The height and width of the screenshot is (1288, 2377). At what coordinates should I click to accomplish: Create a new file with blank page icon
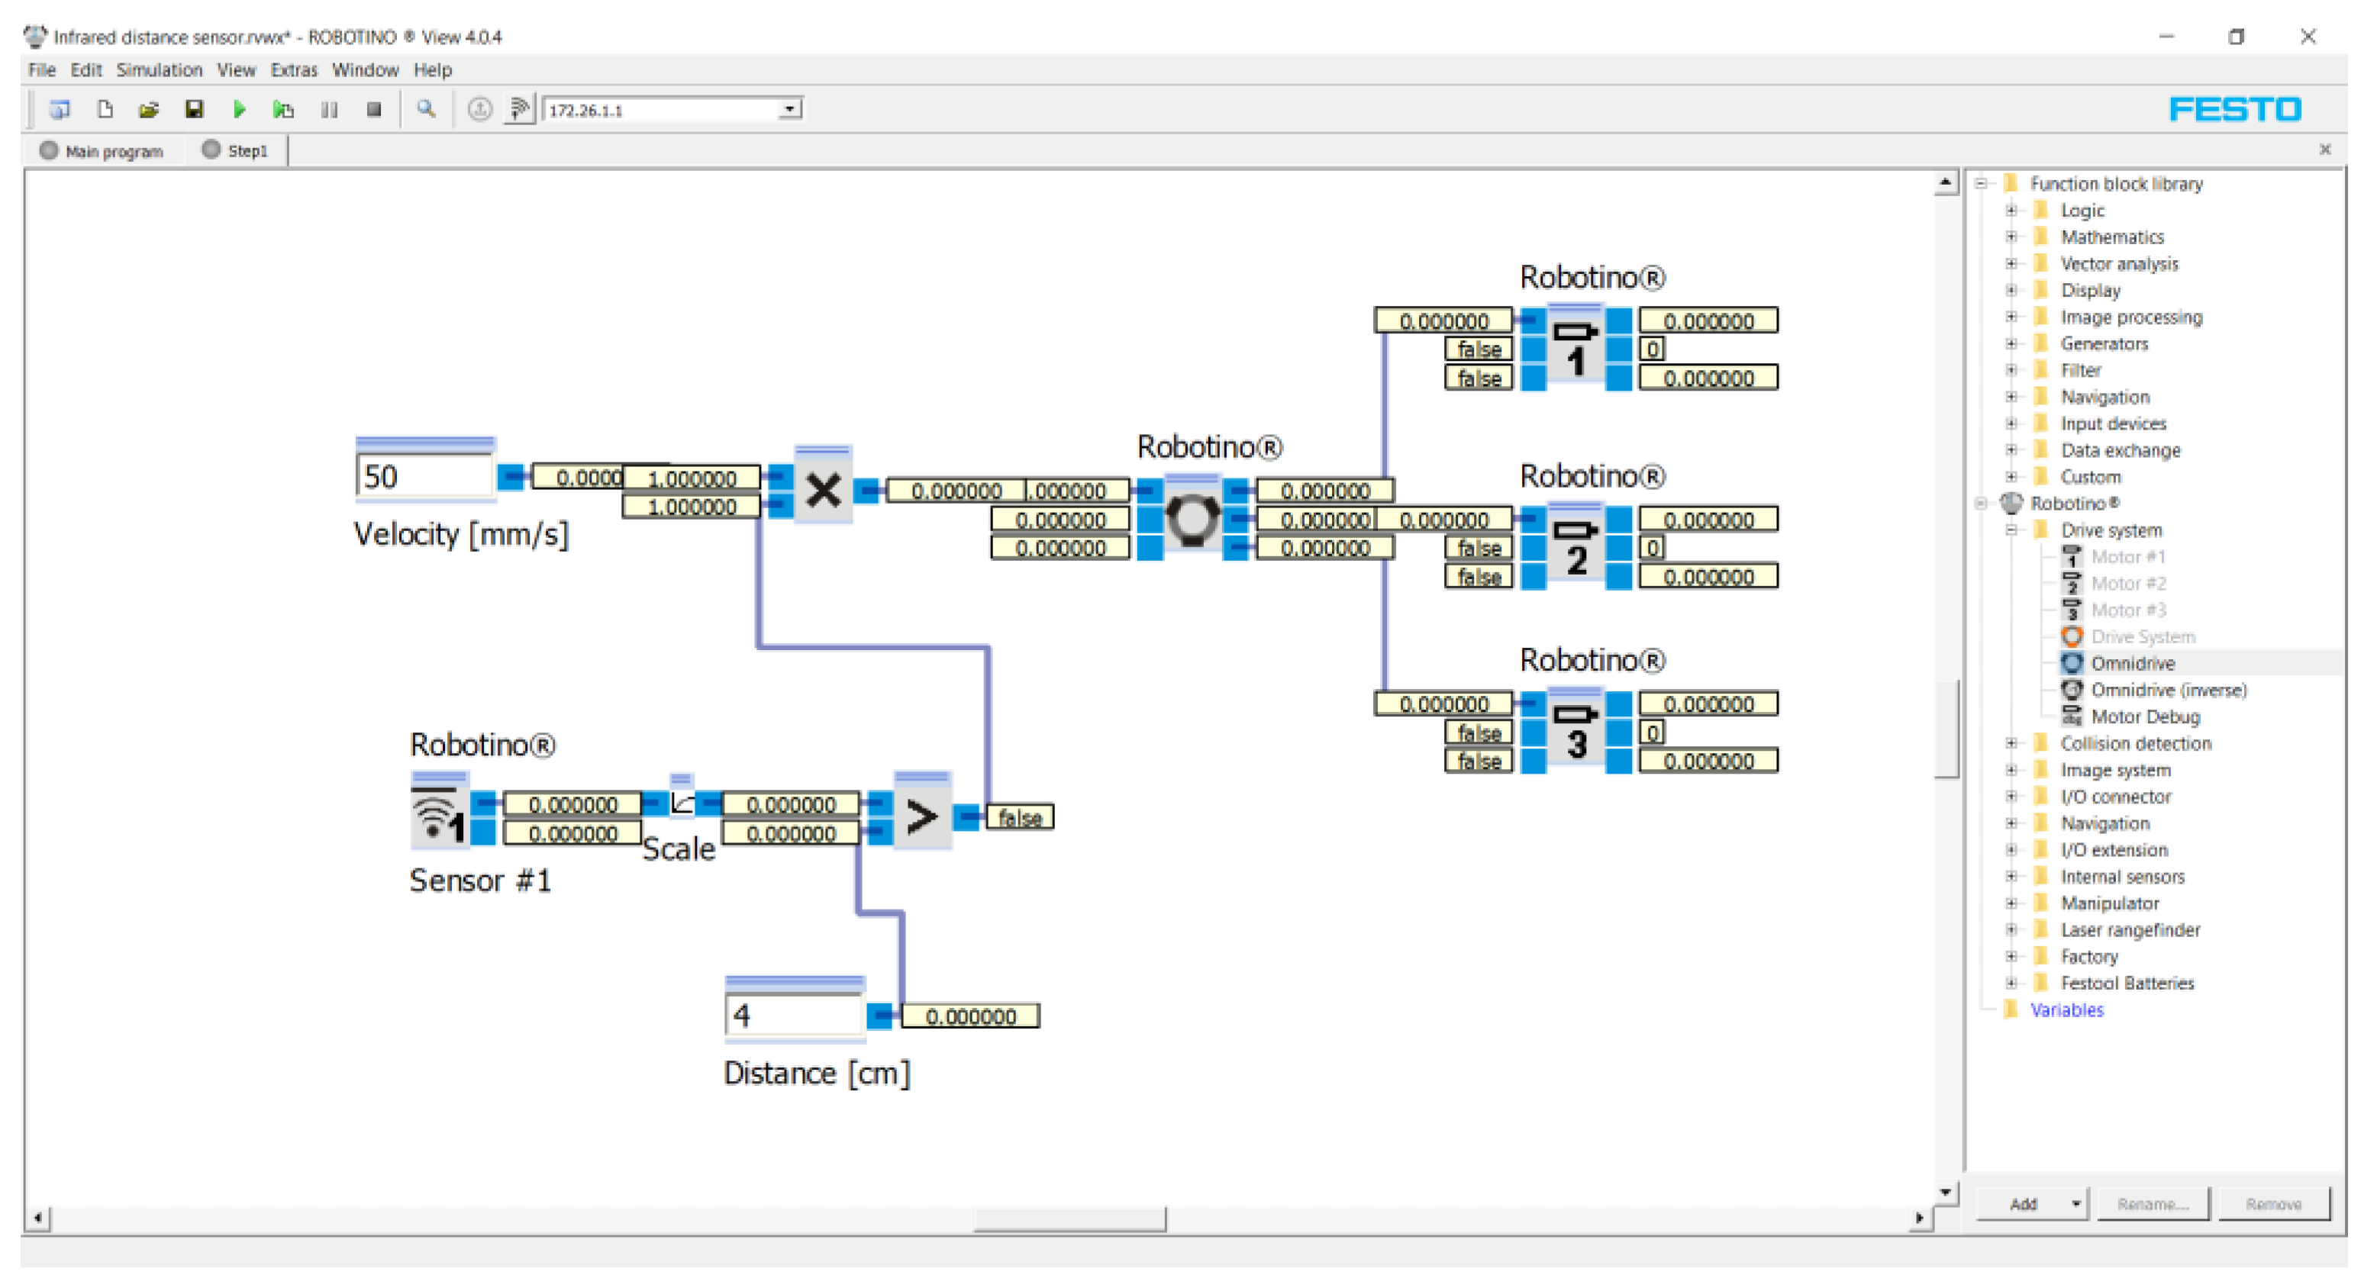coord(105,110)
